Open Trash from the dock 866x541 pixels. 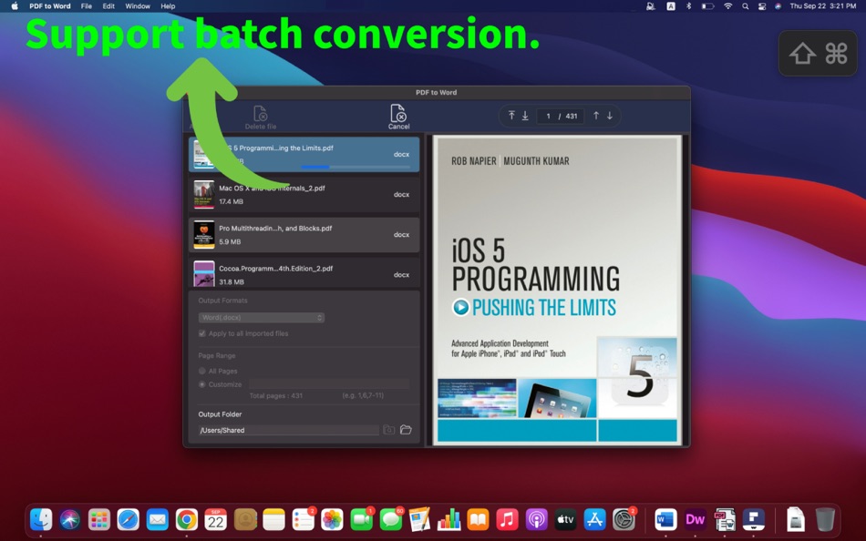pos(825,519)
